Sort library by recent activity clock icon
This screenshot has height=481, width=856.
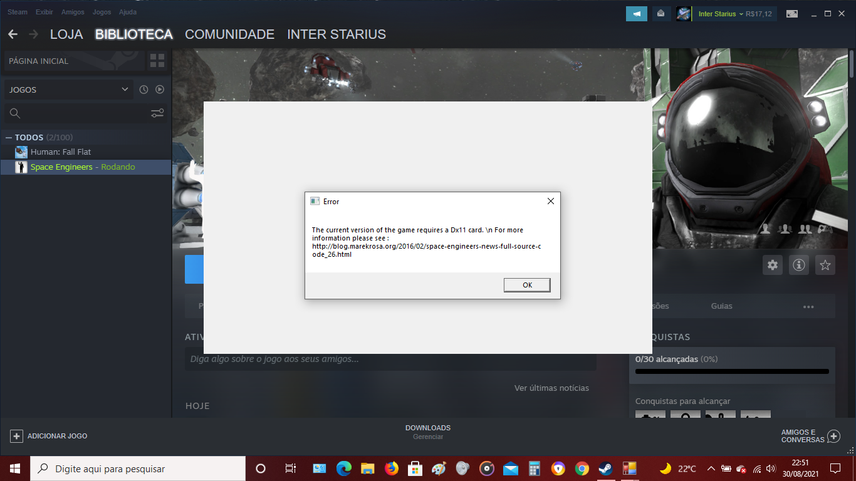[x=144, y=90]
